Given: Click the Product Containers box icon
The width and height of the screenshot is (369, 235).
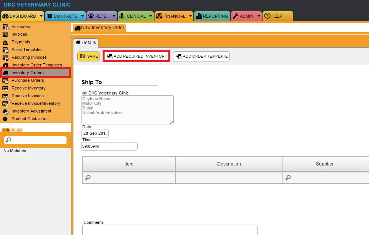Looking at the screenshot, I should click(x=5, y=119).
